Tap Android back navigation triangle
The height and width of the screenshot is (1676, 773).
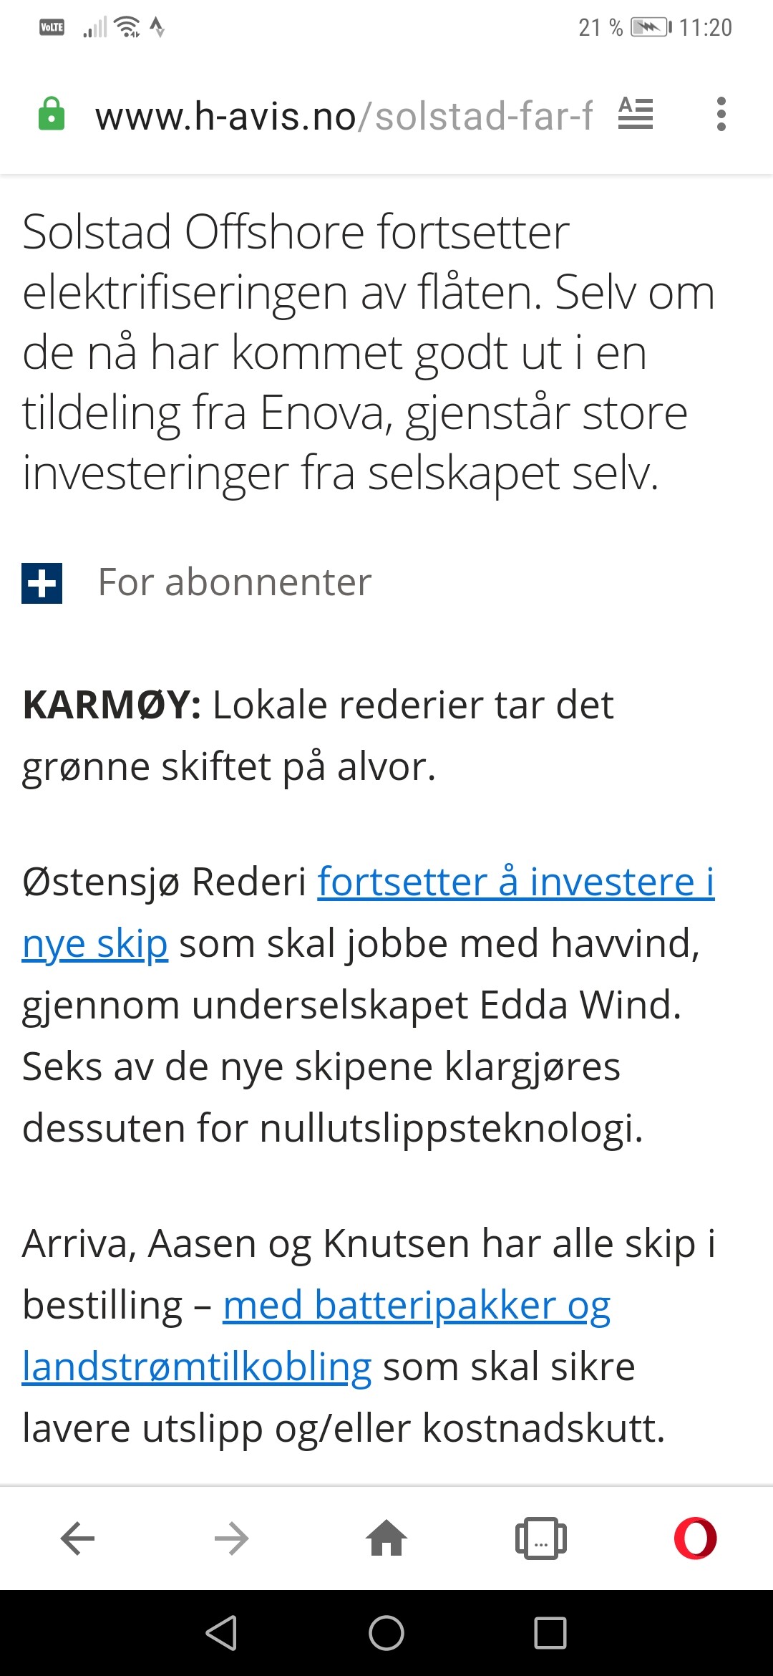[221, 1633]
